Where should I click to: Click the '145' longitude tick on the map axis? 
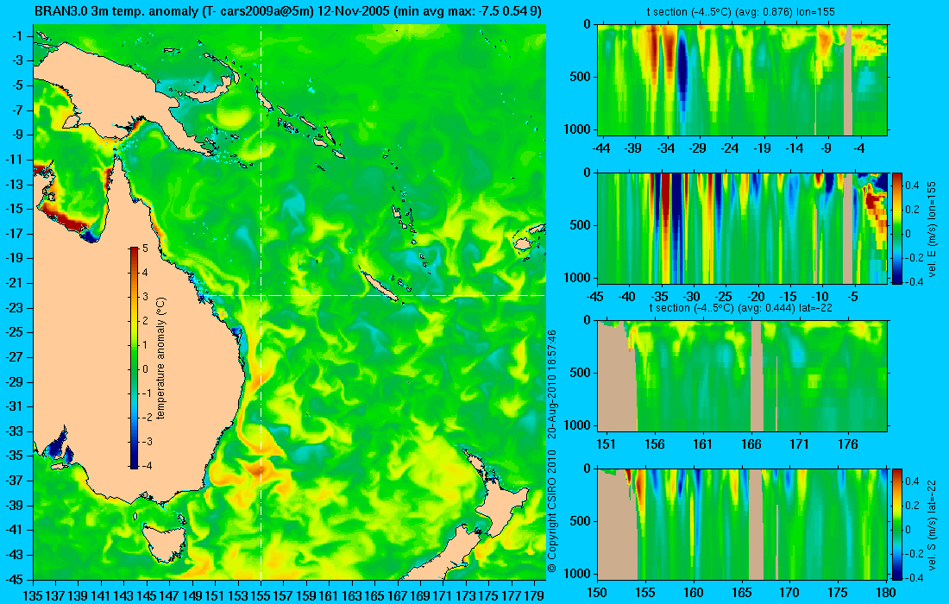[147, 595]
